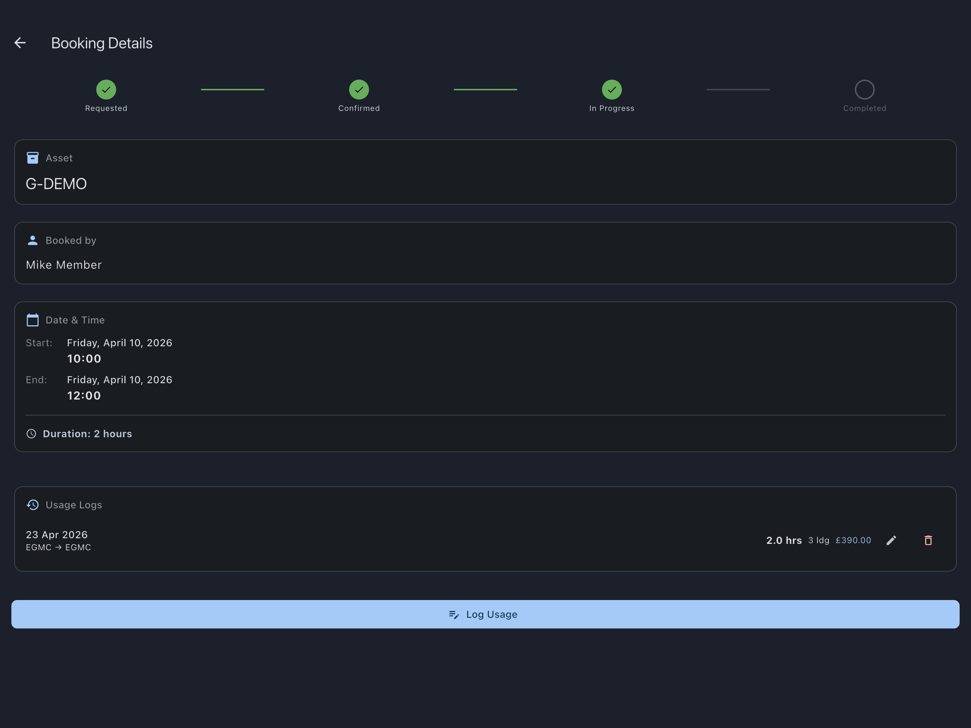Click the Booked by label
This screenshot has width=971, height=728.
[x=71, y=241]
